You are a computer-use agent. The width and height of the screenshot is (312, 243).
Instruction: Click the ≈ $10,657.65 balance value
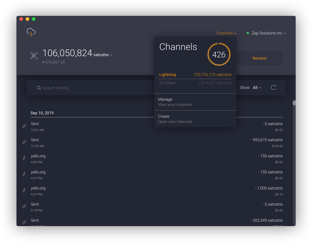tap(53, 62)
